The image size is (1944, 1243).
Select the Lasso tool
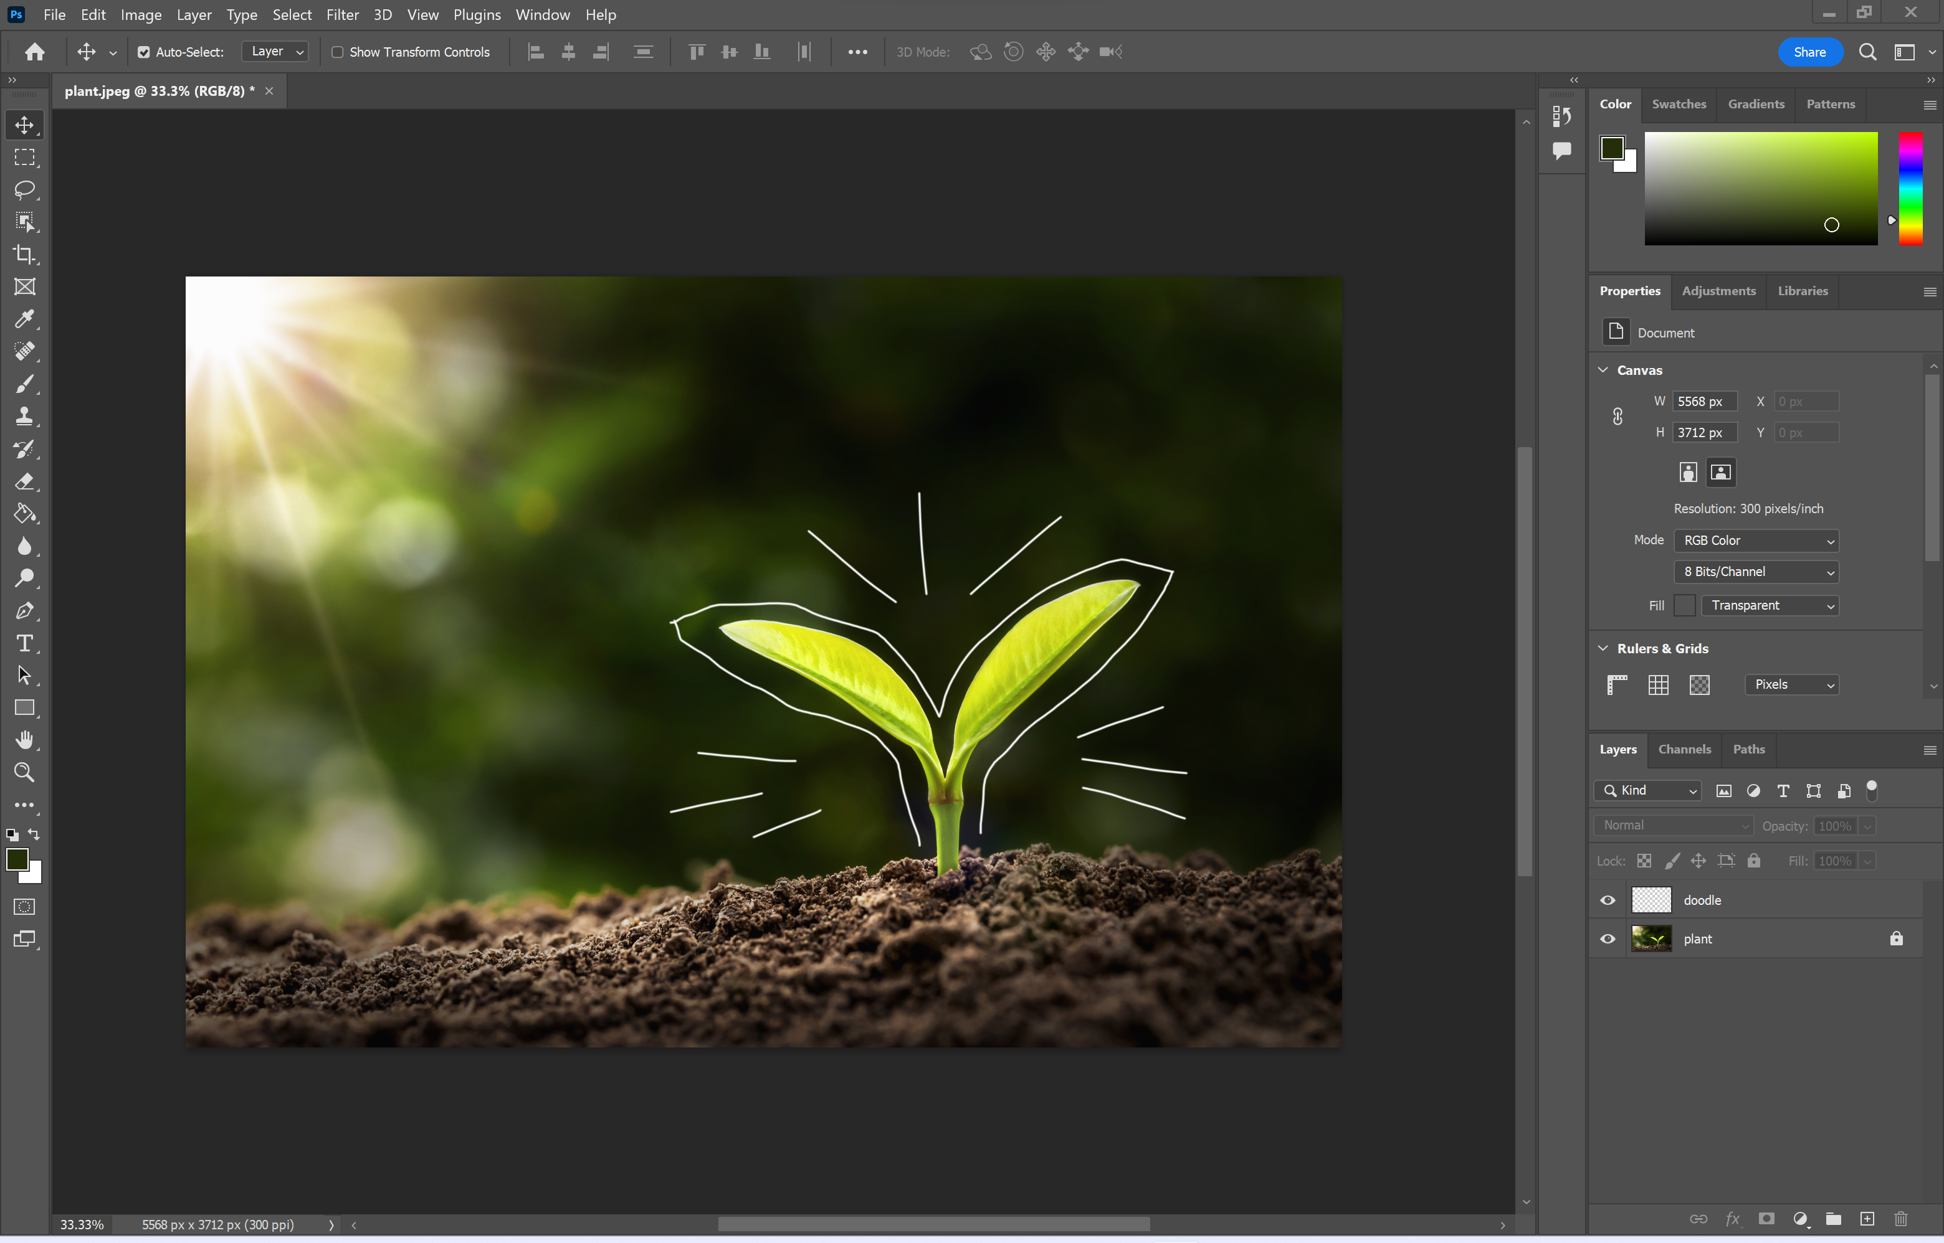pyautogui.click(x=24, y=190)
